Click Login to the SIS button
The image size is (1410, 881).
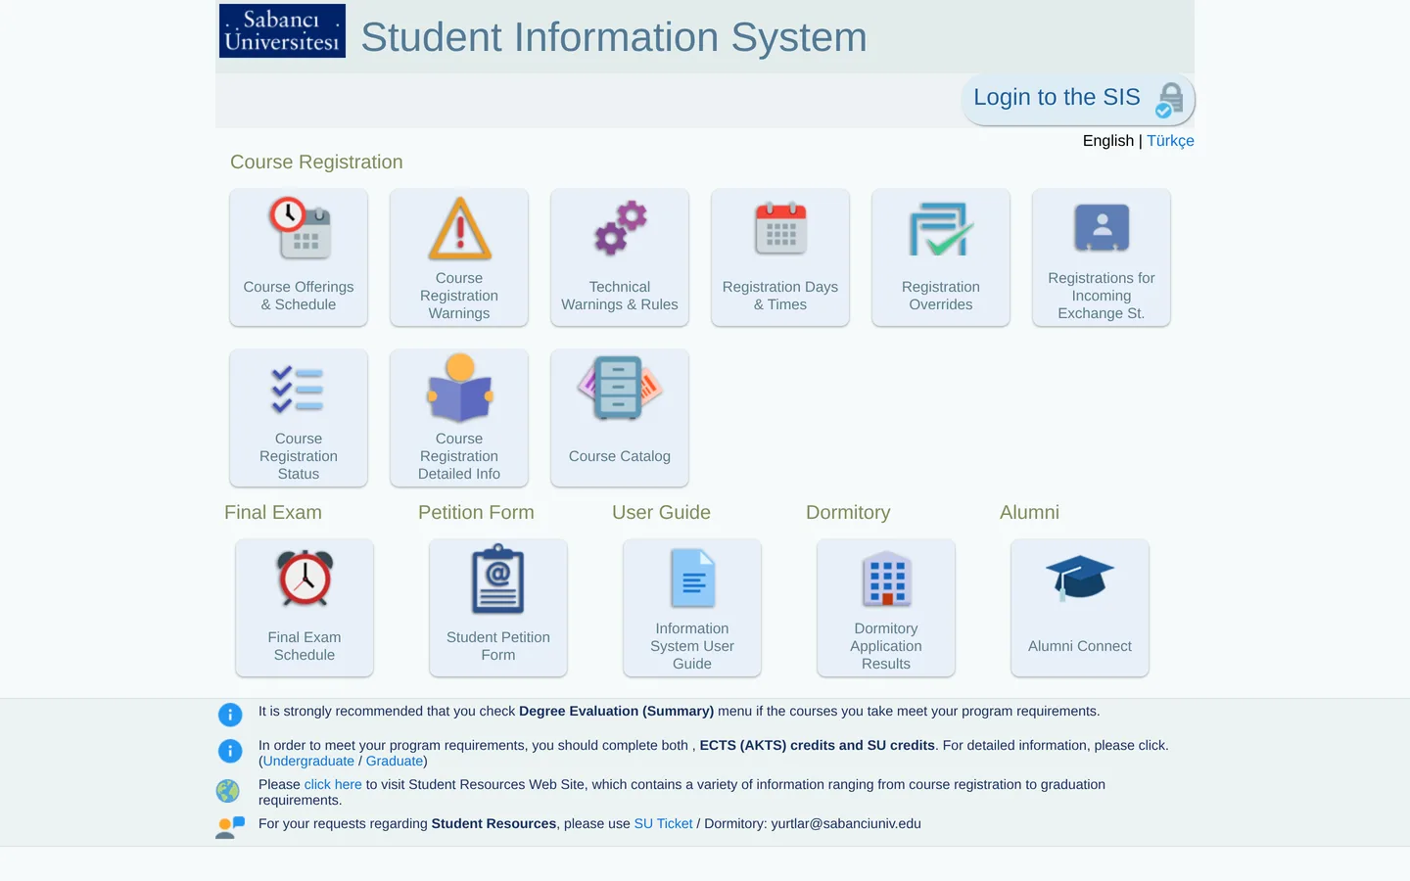tap(1078, 99)
